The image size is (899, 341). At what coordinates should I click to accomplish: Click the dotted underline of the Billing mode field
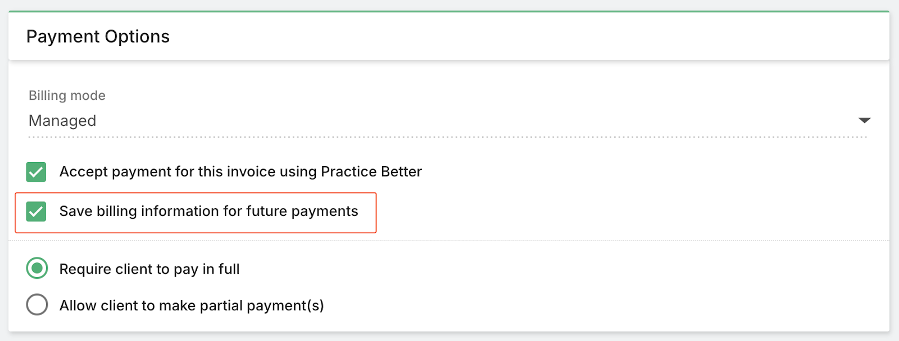449,136
